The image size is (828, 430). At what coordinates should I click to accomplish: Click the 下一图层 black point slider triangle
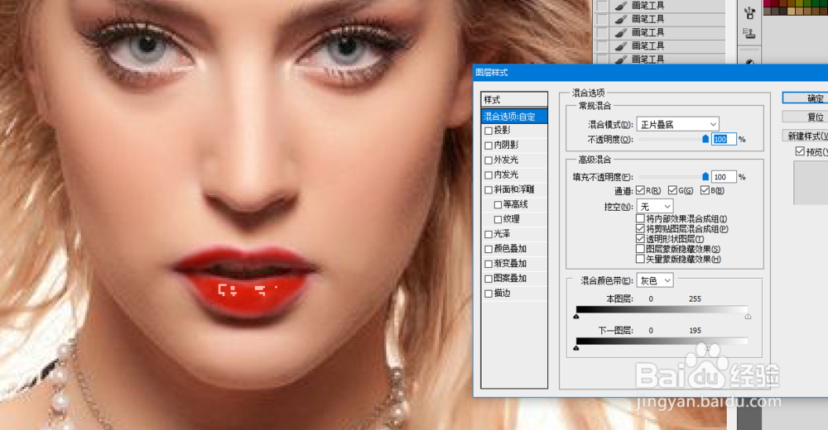pos(576,347)
